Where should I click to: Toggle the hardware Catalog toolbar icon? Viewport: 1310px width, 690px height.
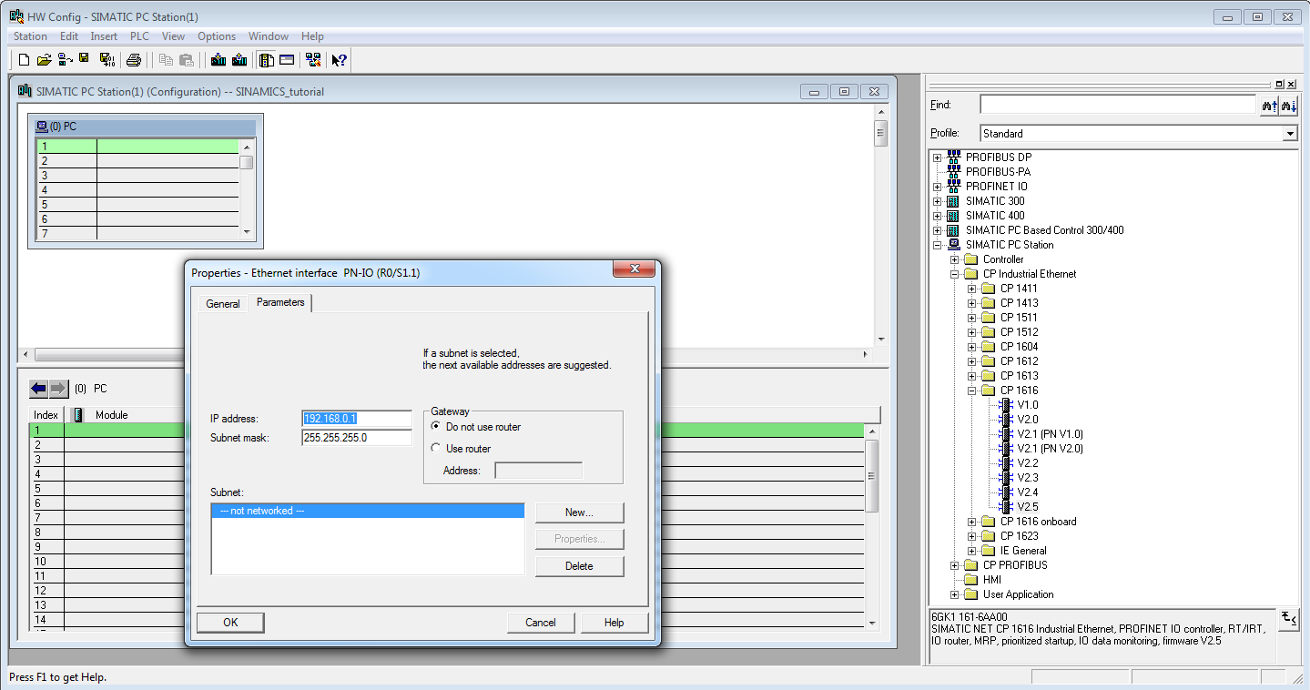266,60
